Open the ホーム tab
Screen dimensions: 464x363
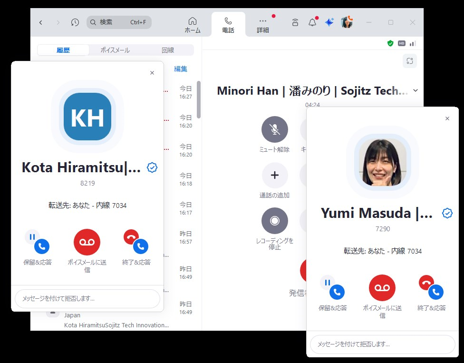tap(193, 25)
